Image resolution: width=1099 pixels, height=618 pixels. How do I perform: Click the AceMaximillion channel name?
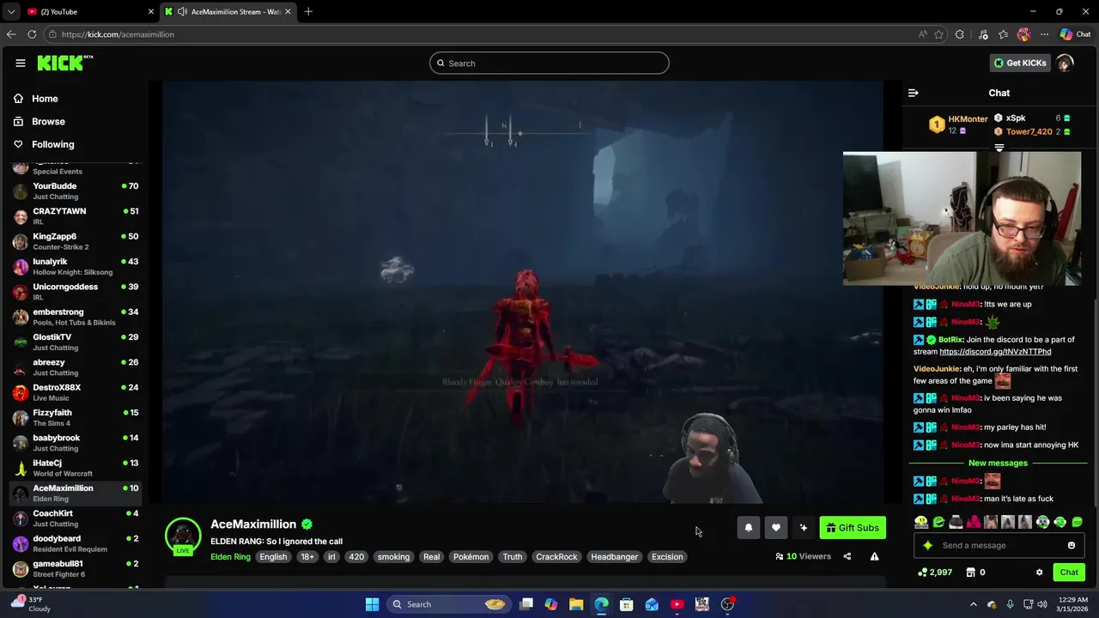[253, 524]
